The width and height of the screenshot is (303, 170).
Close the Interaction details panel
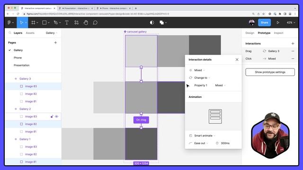click(x=237, y=59)
